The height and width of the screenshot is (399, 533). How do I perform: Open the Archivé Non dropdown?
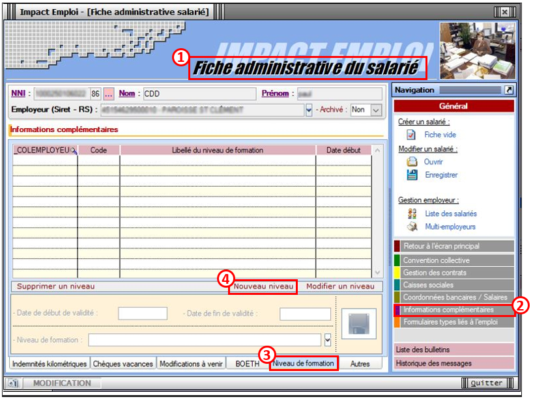[x=376, y=111]
